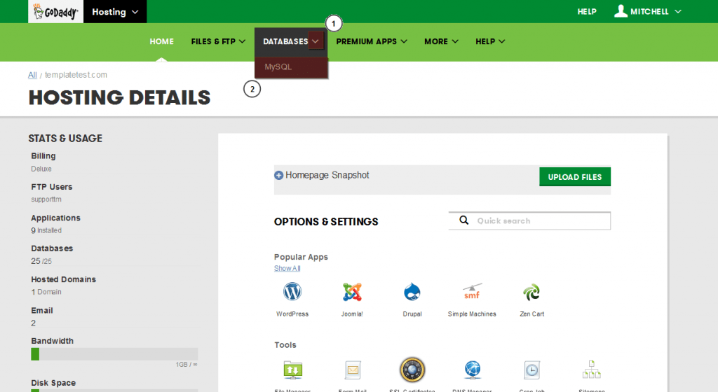
Task: Click the GoDaddy logo
Action: [x=56, y=11]
